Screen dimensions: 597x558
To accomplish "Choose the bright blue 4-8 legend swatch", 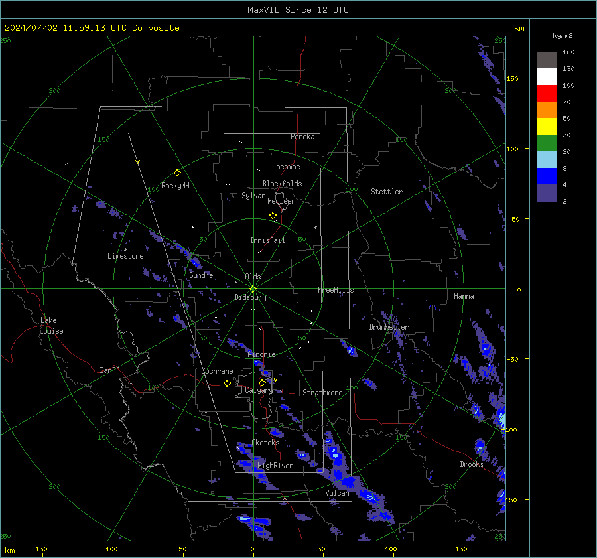I will (547, 176).
